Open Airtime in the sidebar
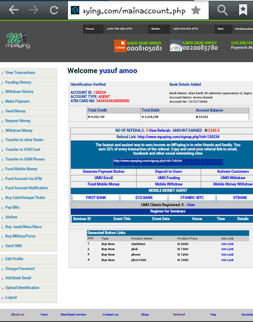Screen dimensions: 253x322 click(11, 217)
